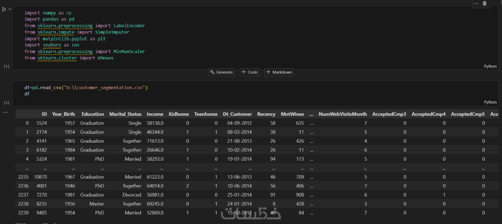The width and height of the screenshot is (502, 224).
Task: Open the run options dropdown arrow
Action: (10, 9)
